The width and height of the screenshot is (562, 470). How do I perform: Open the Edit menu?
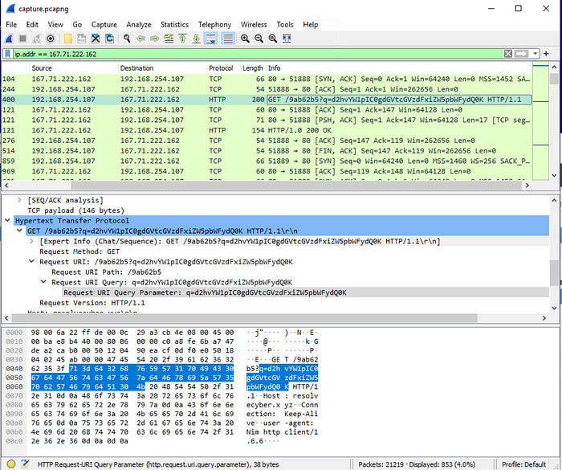point(32,24)
